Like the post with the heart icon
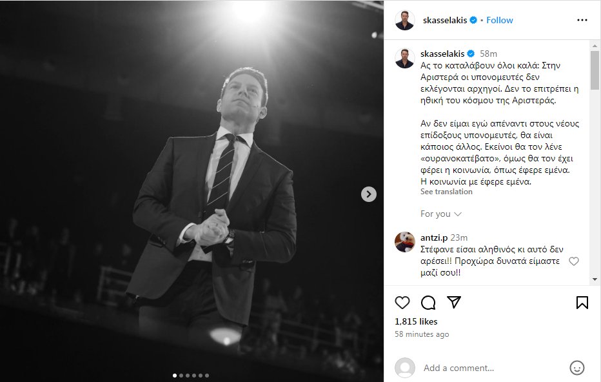Image resolution: width=601 pixels, height=382 pixels. coord(402,303)
